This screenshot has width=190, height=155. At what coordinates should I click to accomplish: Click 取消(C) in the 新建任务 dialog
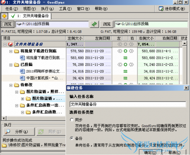(174, 152)
